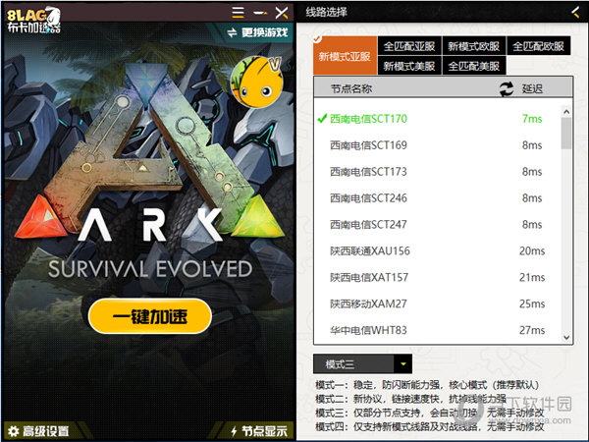The height and width of the screenshot is (442, 589).
Task: Select node 陕西移动XAM27
Action: (437, 304)
